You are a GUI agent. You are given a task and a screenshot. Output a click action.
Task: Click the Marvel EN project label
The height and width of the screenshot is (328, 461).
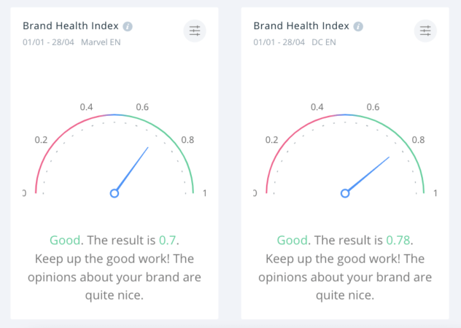(x=102, y=41)
